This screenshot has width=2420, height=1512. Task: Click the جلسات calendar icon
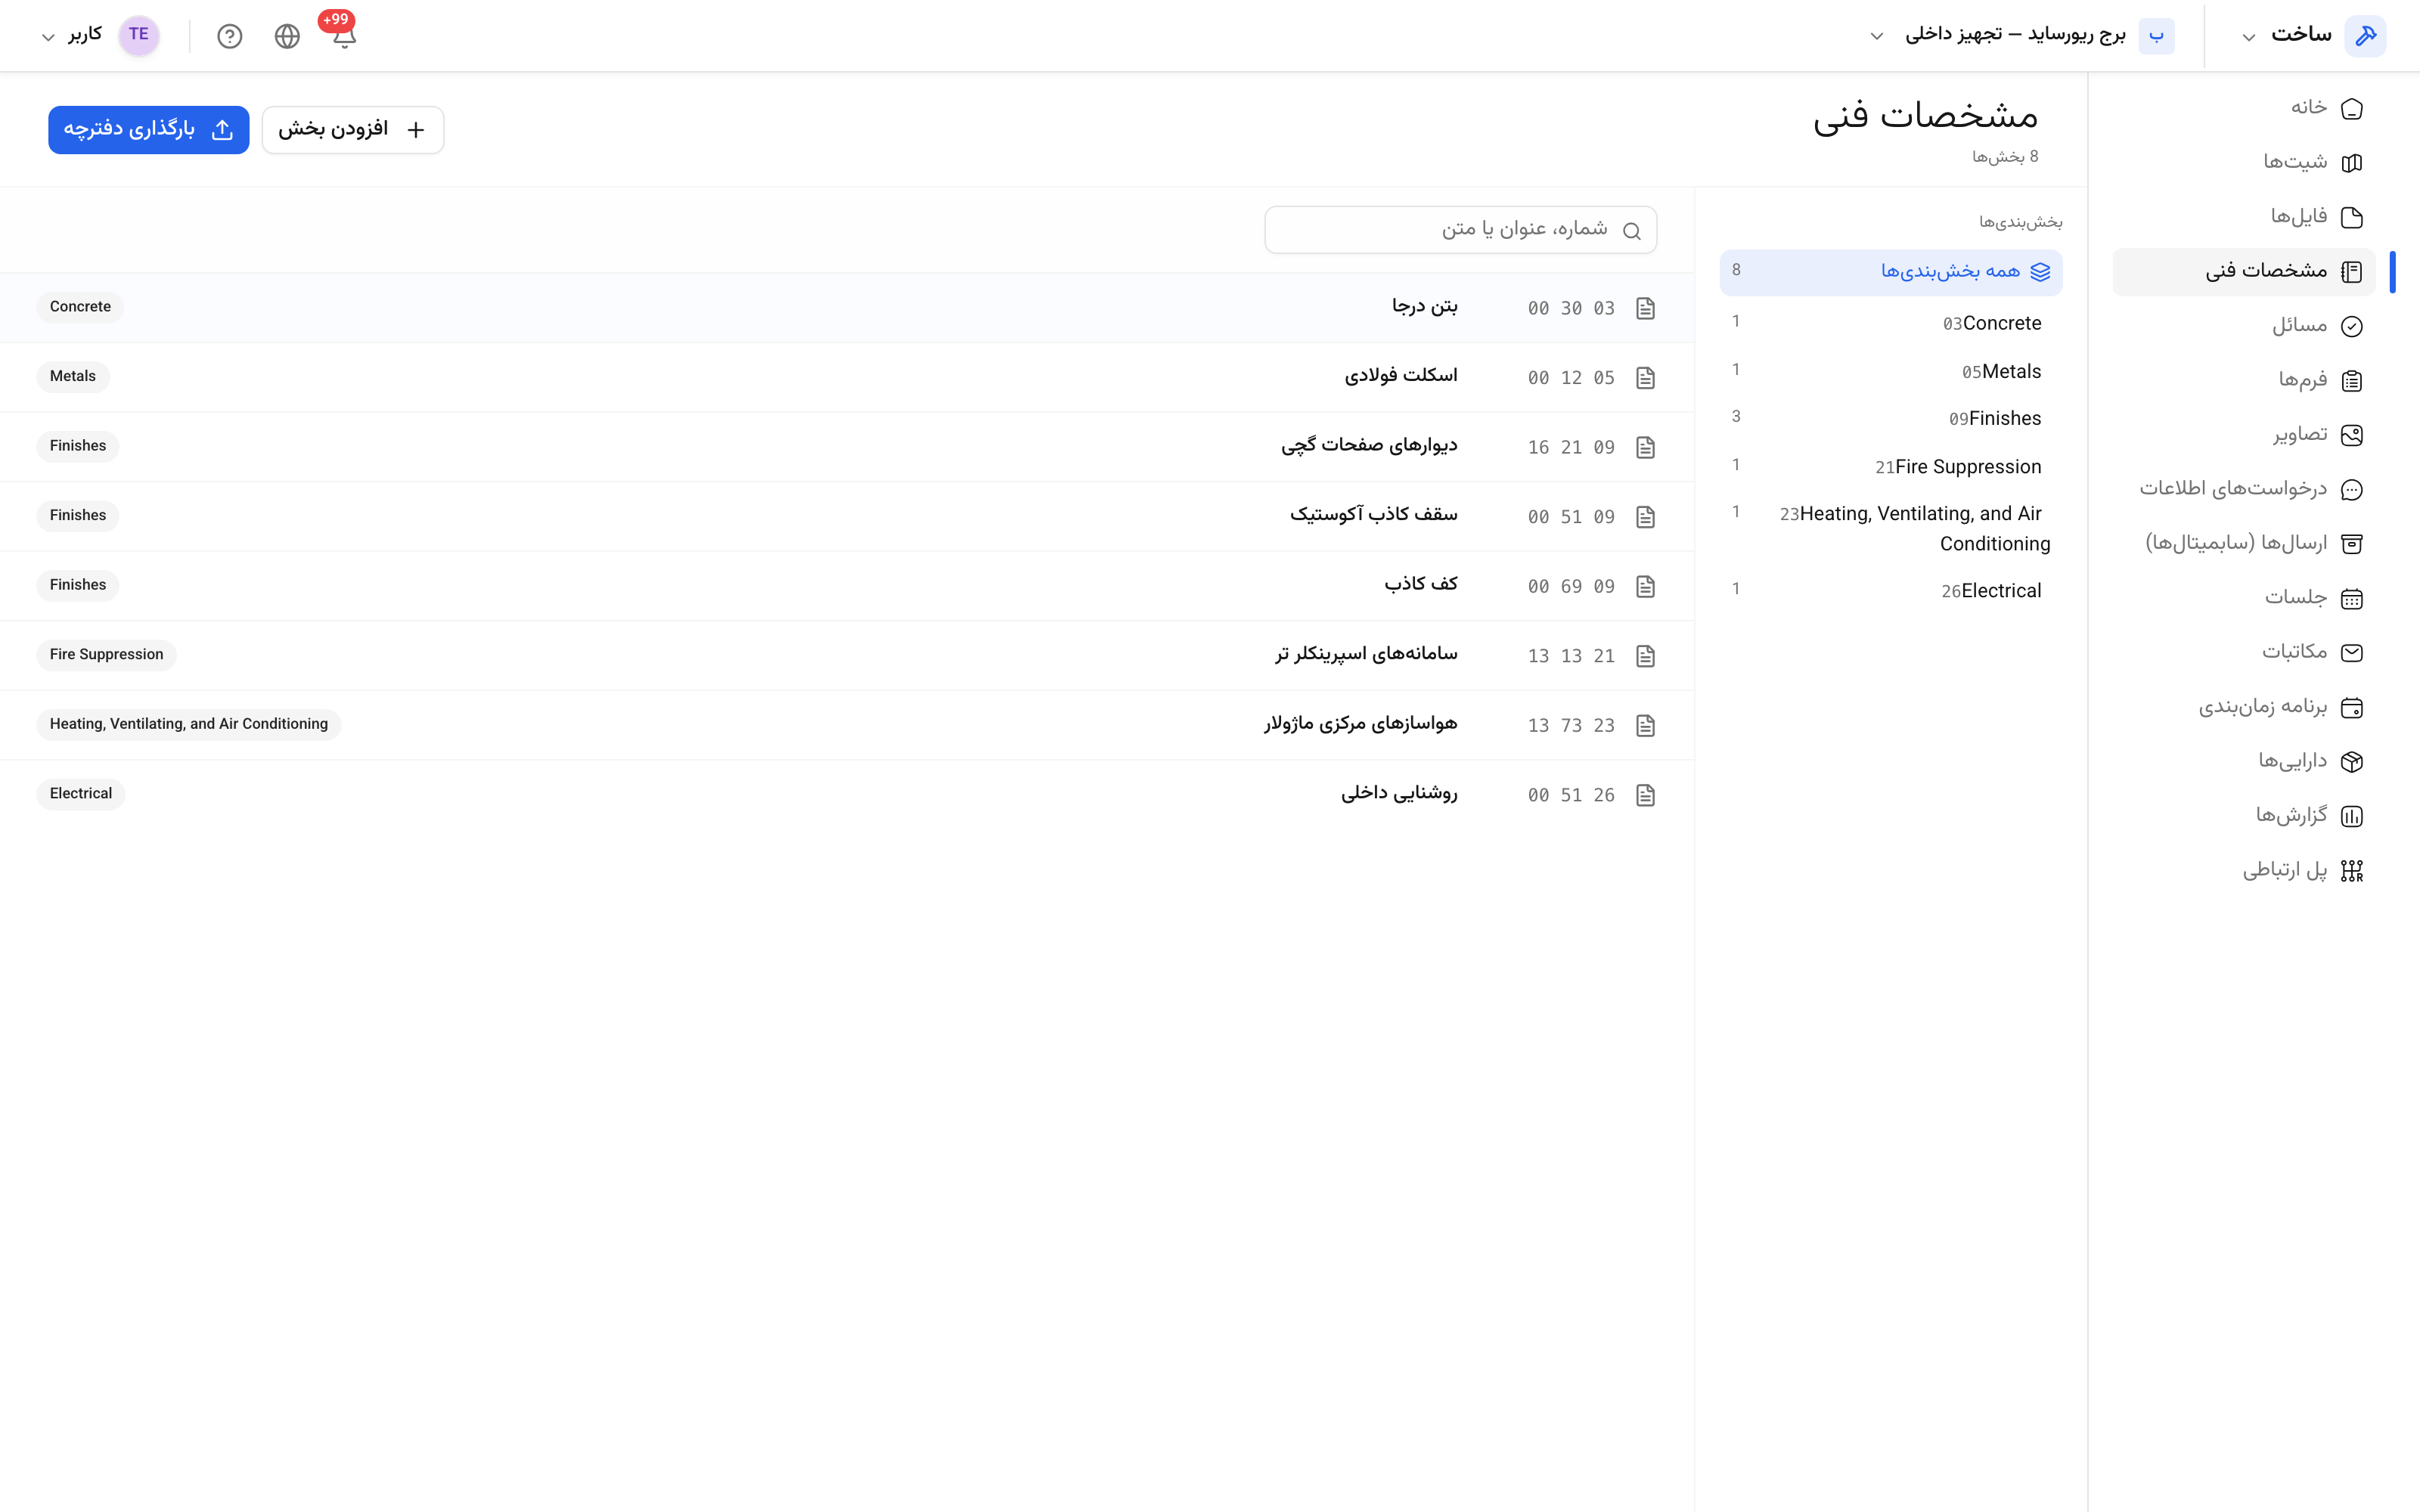click(2352, 598)
